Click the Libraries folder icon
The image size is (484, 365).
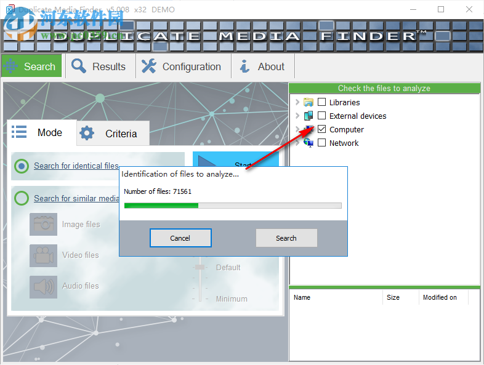pyautogui.click(x=308, y=102)
